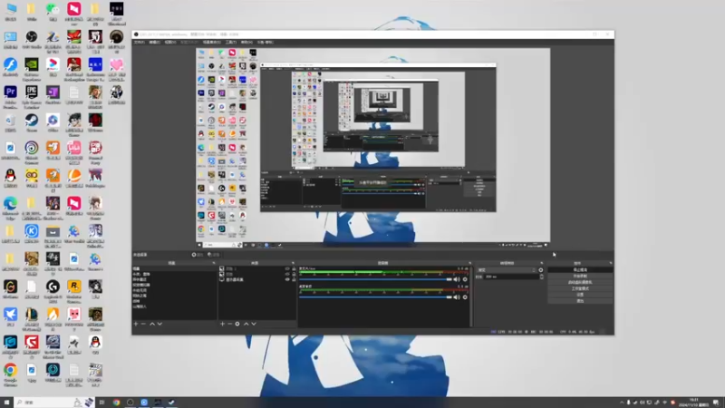Click the 麦克风/Aux volume slider
The width and height of the screenshot is (725, 408).
(375, 279)
